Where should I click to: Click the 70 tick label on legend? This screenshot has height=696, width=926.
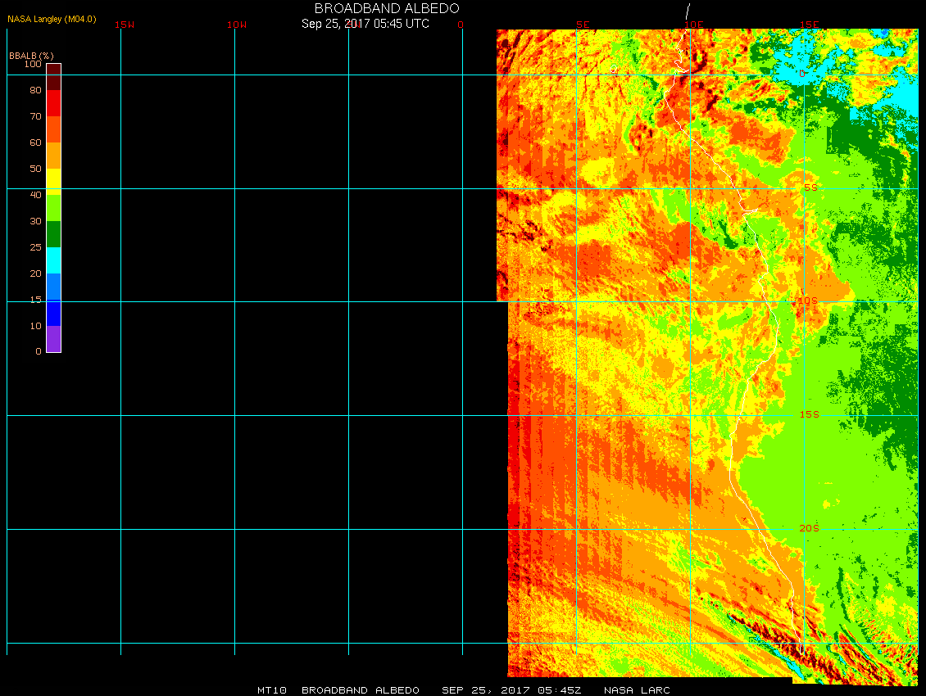pos(36,116)
